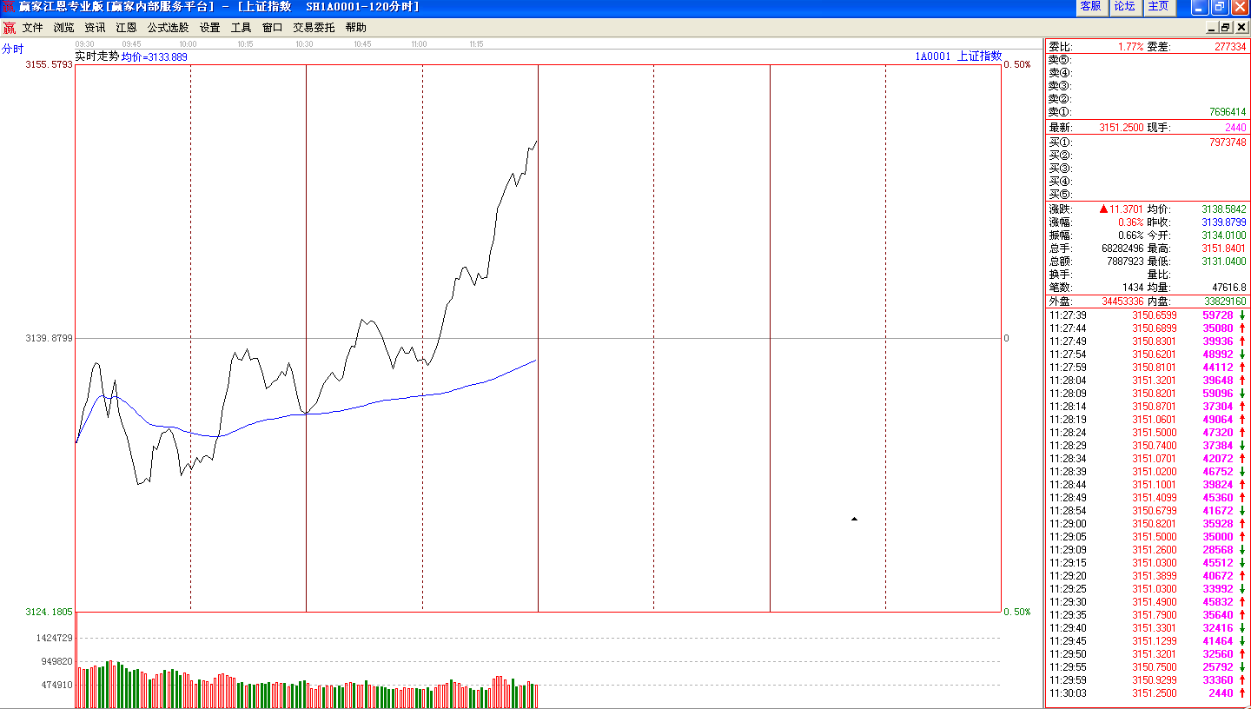Select the 11:27:39 tick row
Image resolution: width=1251 pixels, height=709 pixels.
(1148, 315)
